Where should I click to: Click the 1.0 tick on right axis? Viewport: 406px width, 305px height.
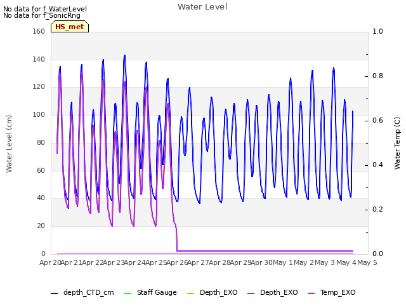coord(377,31)
